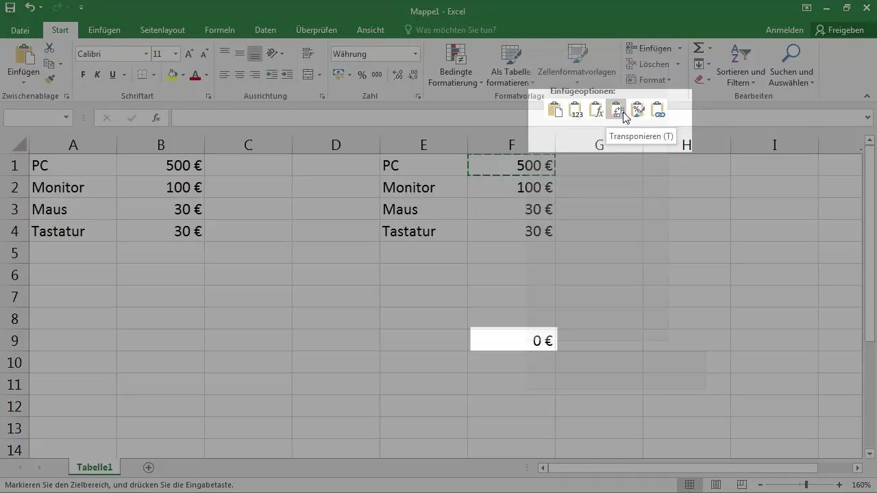Click the Anmelden link
The image size is (877, 493).
click(x=785, y=30)
